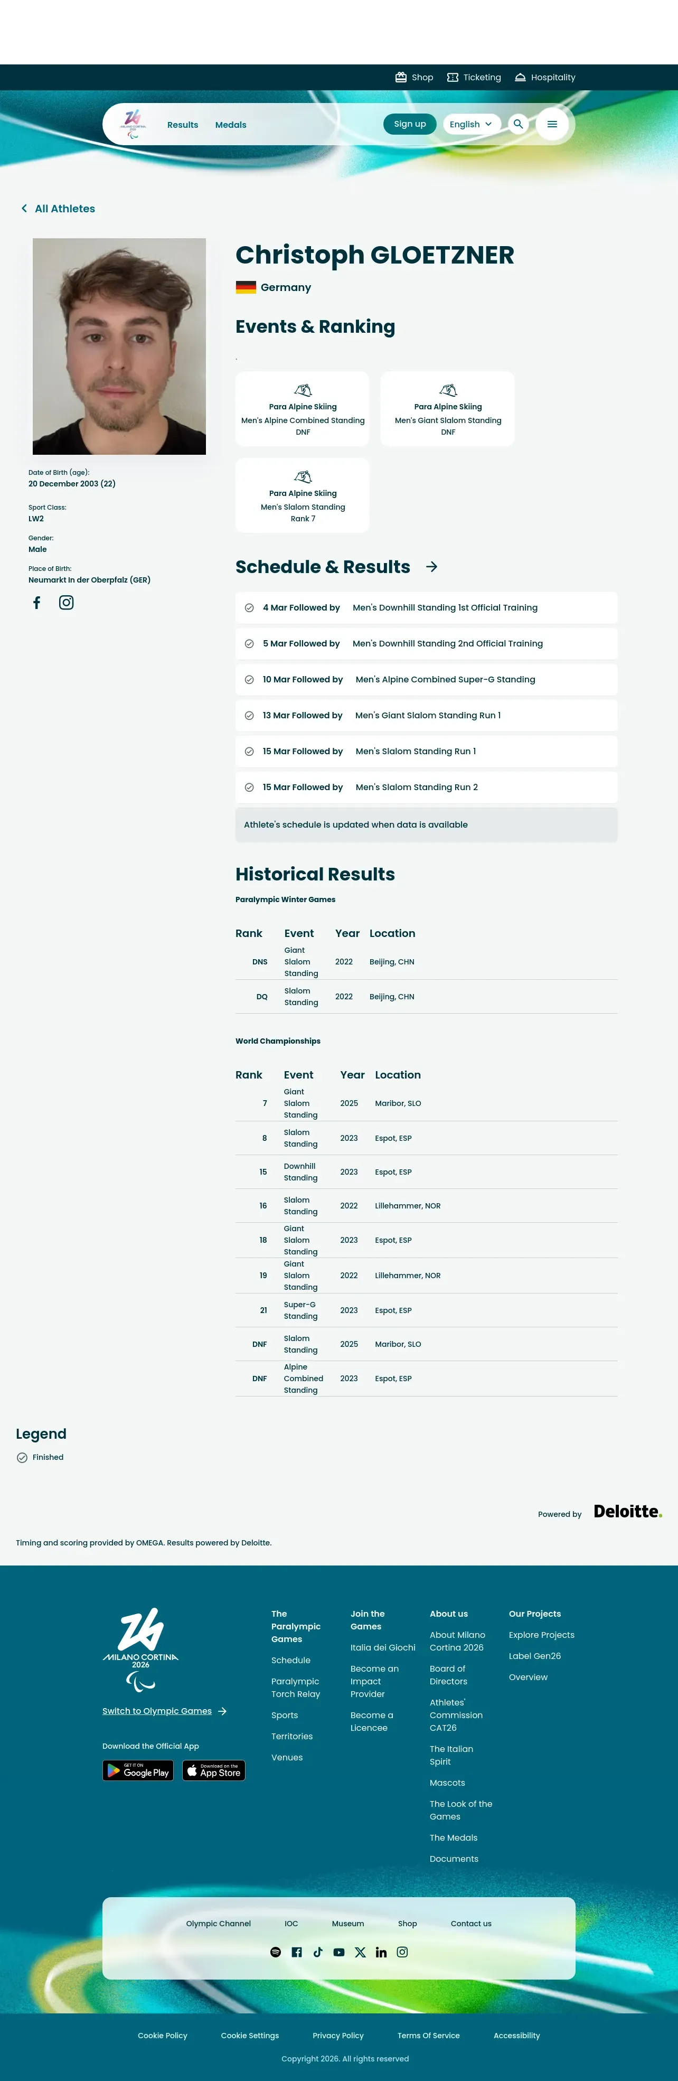
Task: Open Men's Slalom Standing Run 2 row
Action: point(426,787)
